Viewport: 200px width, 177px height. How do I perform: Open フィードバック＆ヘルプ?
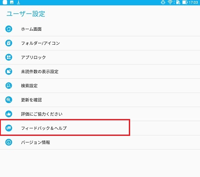coord(100,128)
